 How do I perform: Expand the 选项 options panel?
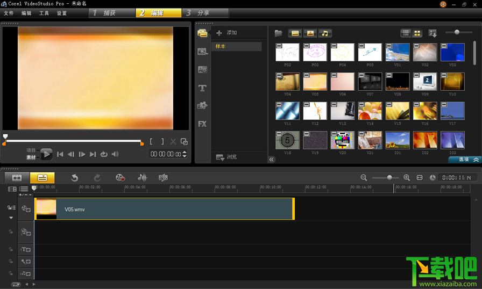click(464, 160)
